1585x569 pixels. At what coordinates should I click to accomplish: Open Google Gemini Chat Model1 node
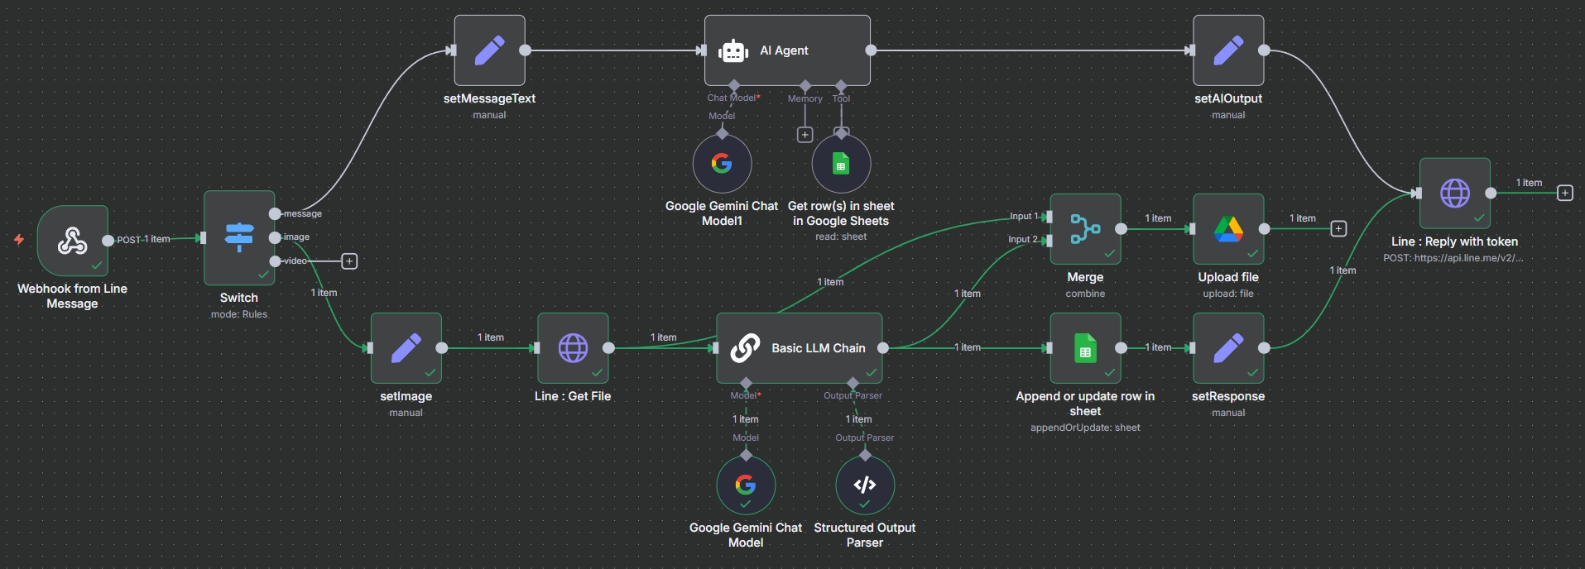tap(722, 164)
